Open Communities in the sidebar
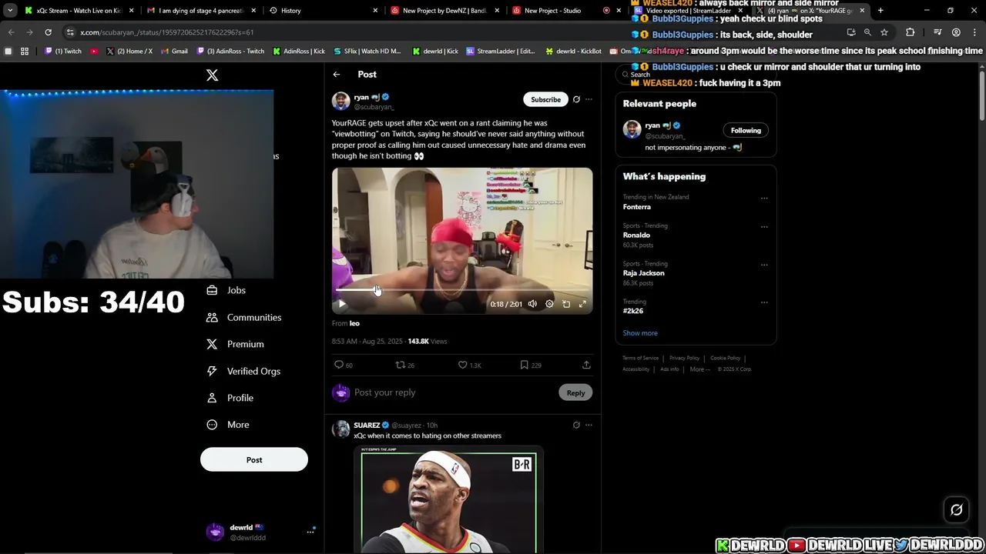Image resolution: width=986 pixels, height=554 pixels. pyautogui.click(x=243, y=317)
